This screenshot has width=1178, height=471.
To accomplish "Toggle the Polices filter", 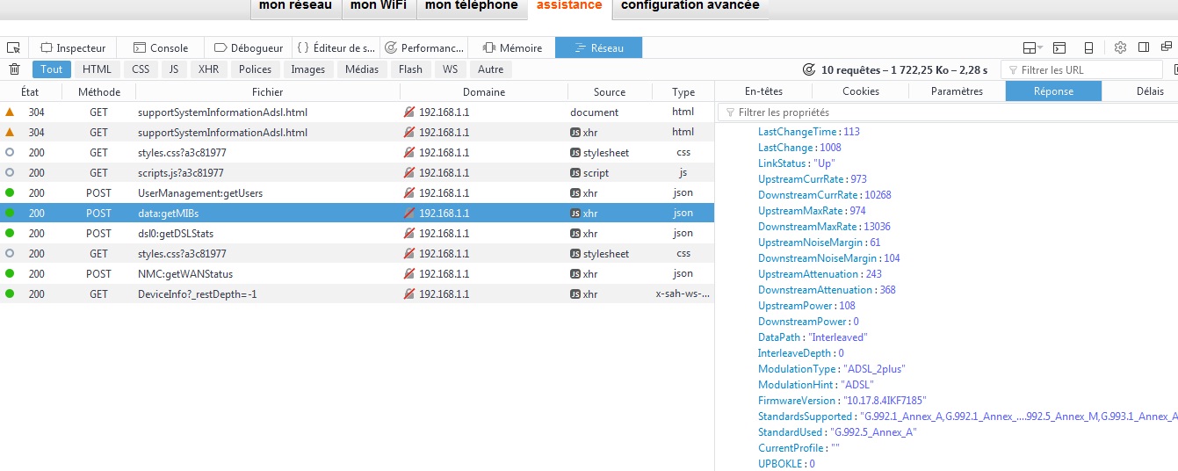I will [256, 69].
